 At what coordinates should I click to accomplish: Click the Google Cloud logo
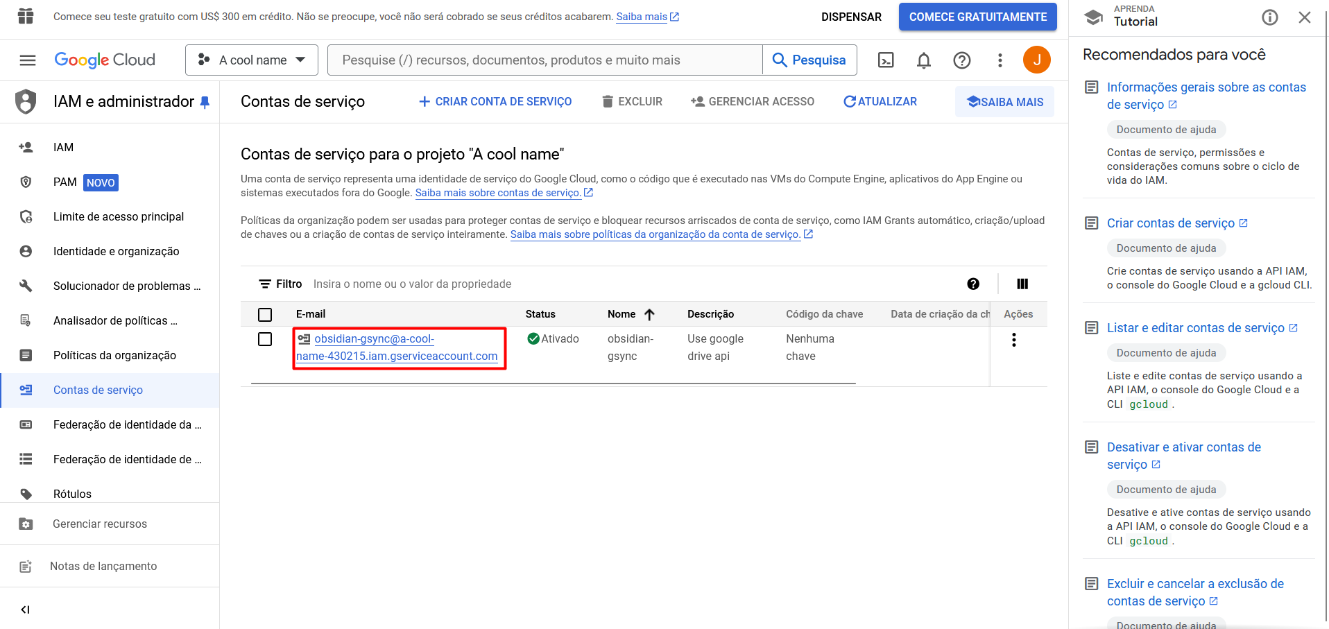105,60
